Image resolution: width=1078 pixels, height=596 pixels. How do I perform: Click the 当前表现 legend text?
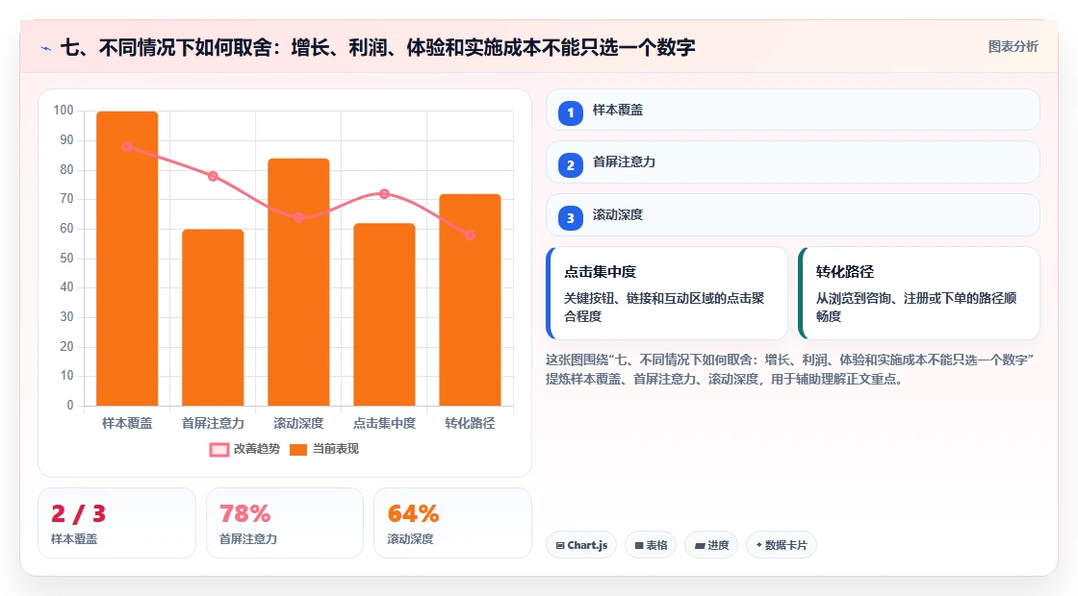point(336,449)
